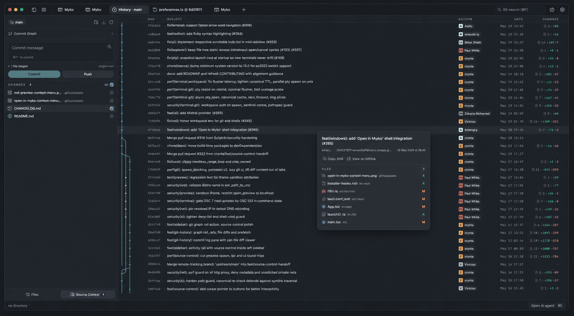Click the README.md file status icon
Image resolution: width=574 pixels, height=316 pixels.
click(10, 116)
